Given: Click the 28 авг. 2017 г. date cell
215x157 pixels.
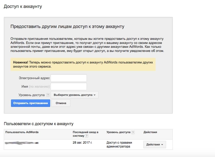Looking at the screenshot, I should coord(82,143).
